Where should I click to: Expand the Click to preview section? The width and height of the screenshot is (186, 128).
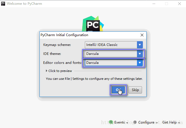tap(59, 71)
